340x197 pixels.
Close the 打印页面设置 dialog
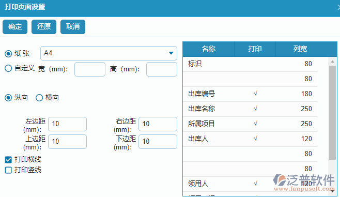[338, 8]
